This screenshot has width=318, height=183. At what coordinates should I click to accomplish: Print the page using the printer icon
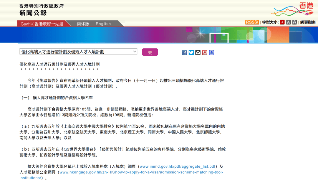coord(211,52)
